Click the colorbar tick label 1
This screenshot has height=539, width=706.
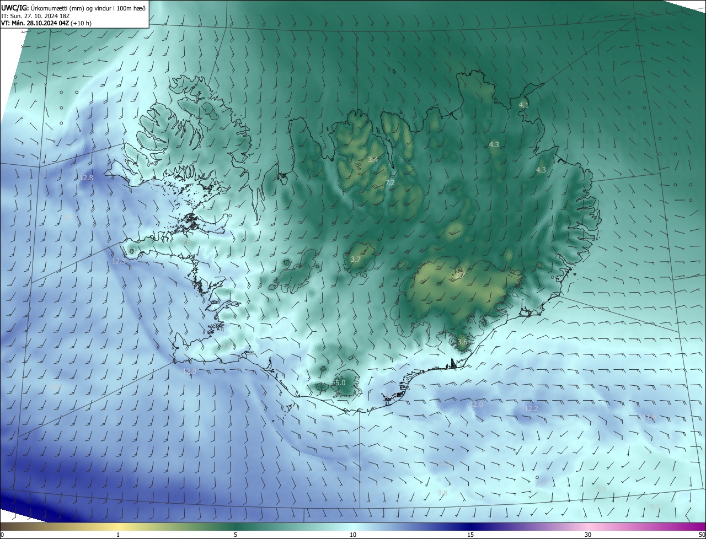click(118, 535)
